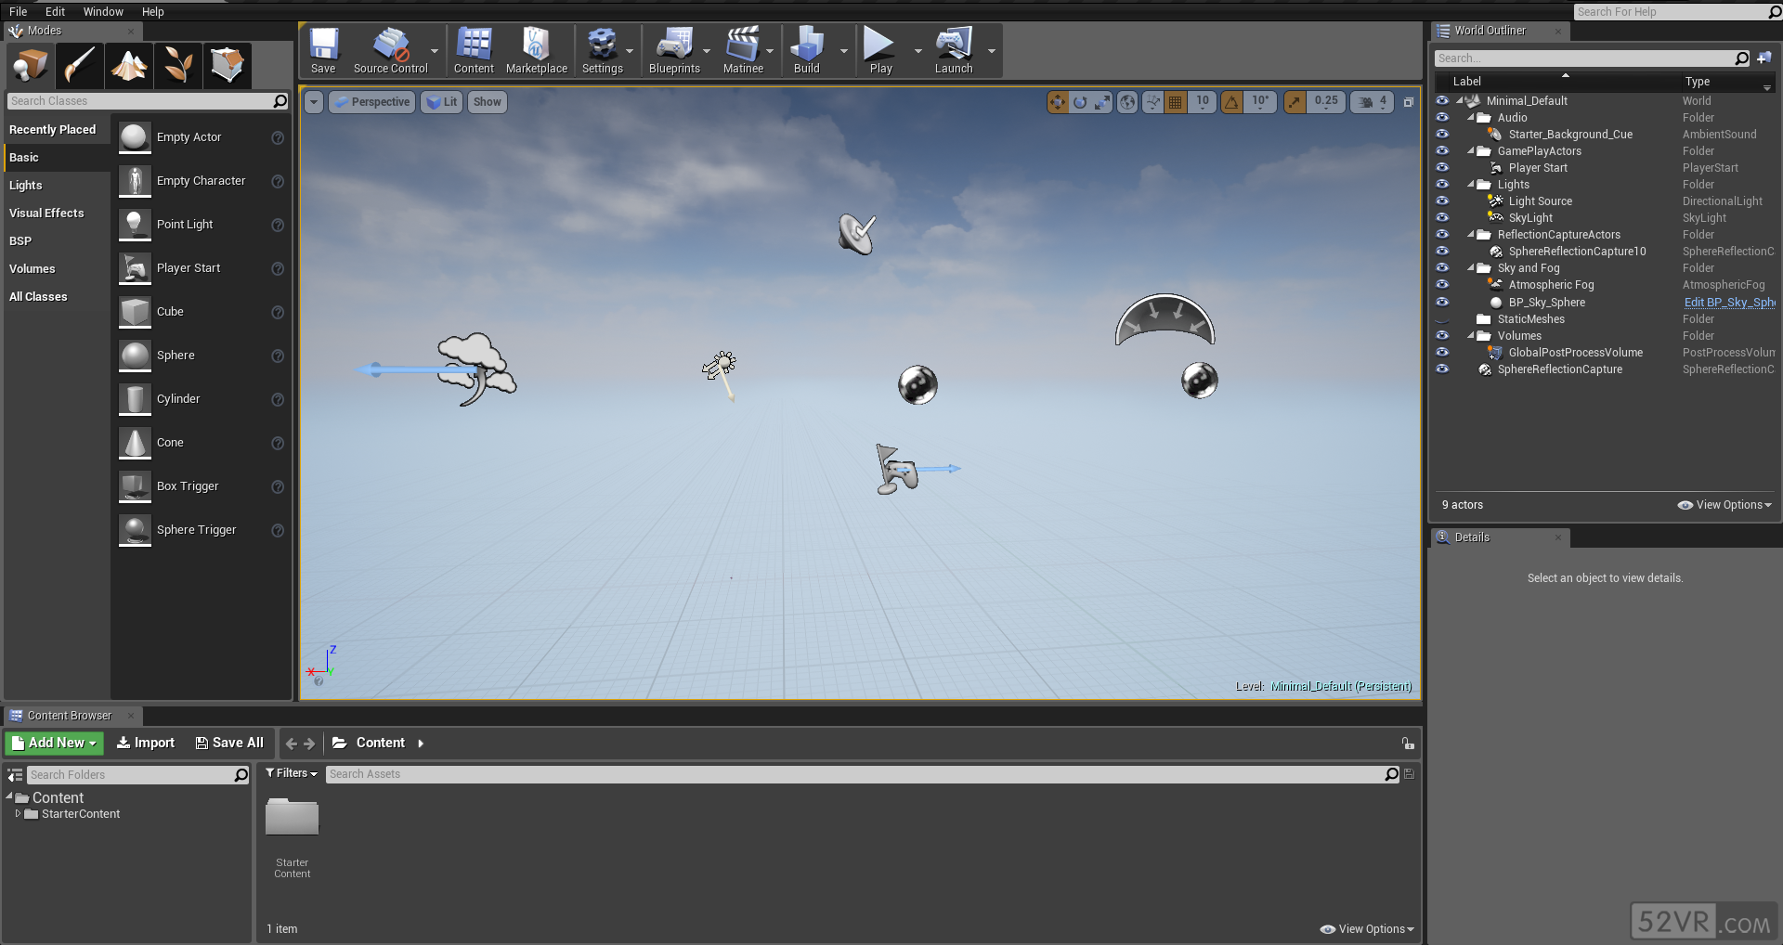Click the Save toolbar icon

coord(323,51)
